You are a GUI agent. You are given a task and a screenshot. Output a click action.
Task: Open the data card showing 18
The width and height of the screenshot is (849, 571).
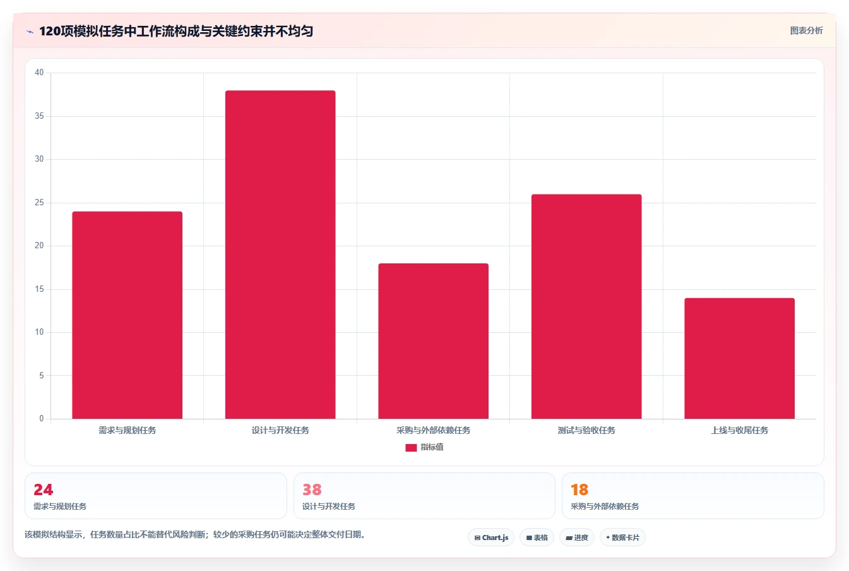pyautogui.click(x=693, y=496)
